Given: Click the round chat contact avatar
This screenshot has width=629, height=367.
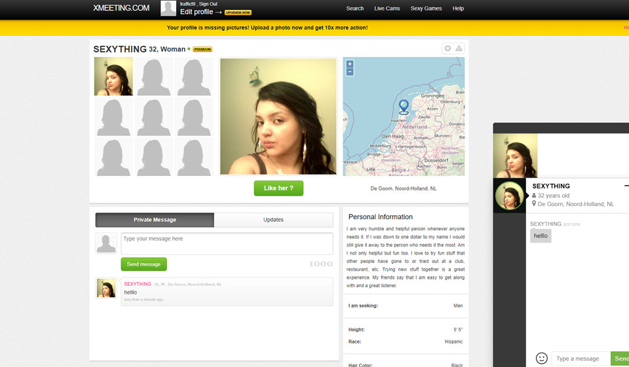Looking at the screenshot, I should 508,196.
